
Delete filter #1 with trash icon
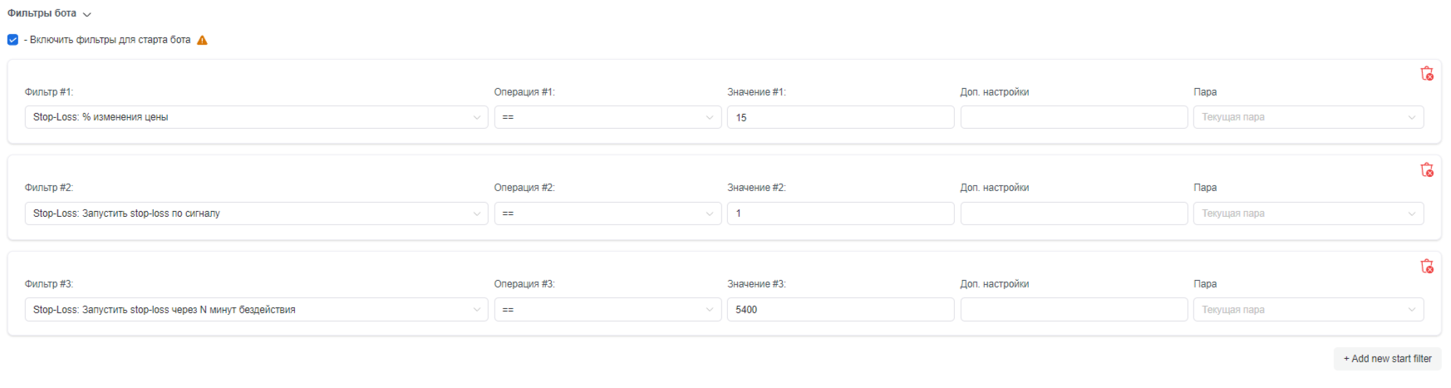pyautogui.click(x=1427, y=74)
